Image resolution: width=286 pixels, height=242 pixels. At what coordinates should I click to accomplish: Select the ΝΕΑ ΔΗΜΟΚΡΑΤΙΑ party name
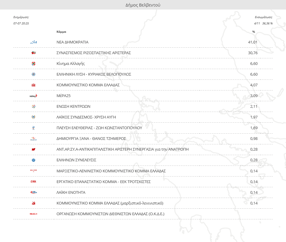(72, 42)
